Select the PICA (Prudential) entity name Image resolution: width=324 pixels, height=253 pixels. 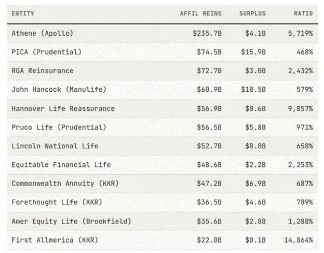click(x=47, y=52)
